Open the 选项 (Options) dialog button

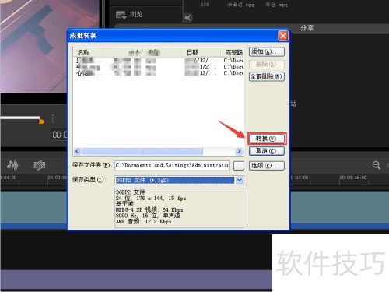tap(267, 165)
